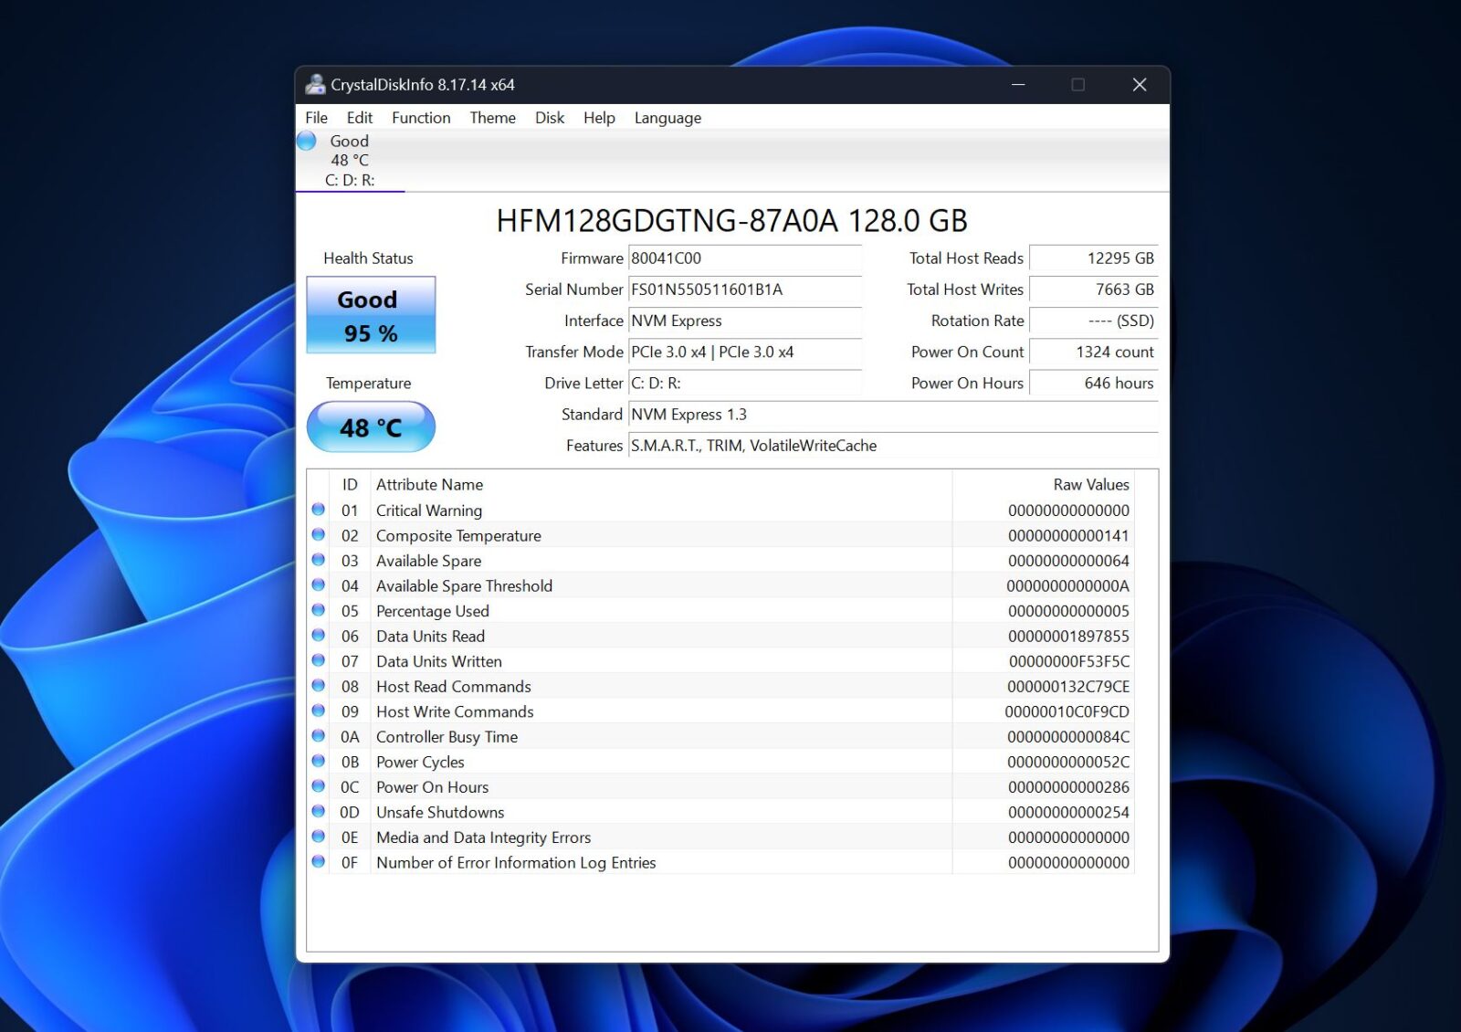Open the Function menu
Image resolution: width=1461 pixels, height=1032 pixels.
[x=420, y=118]
